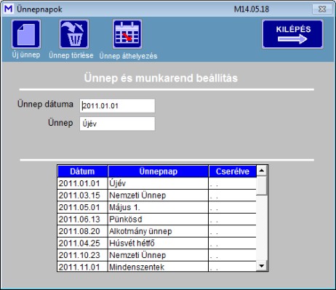
Task: Click the KILÉPÉS exit button
Action: tap(292, 34)
